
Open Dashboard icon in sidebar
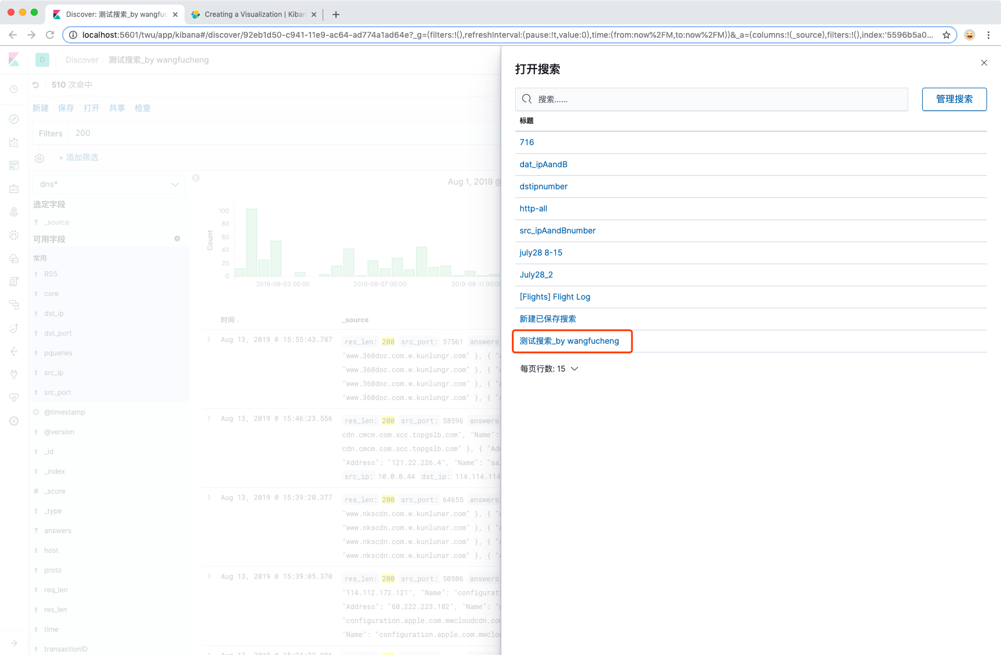(x=14, y=165)
